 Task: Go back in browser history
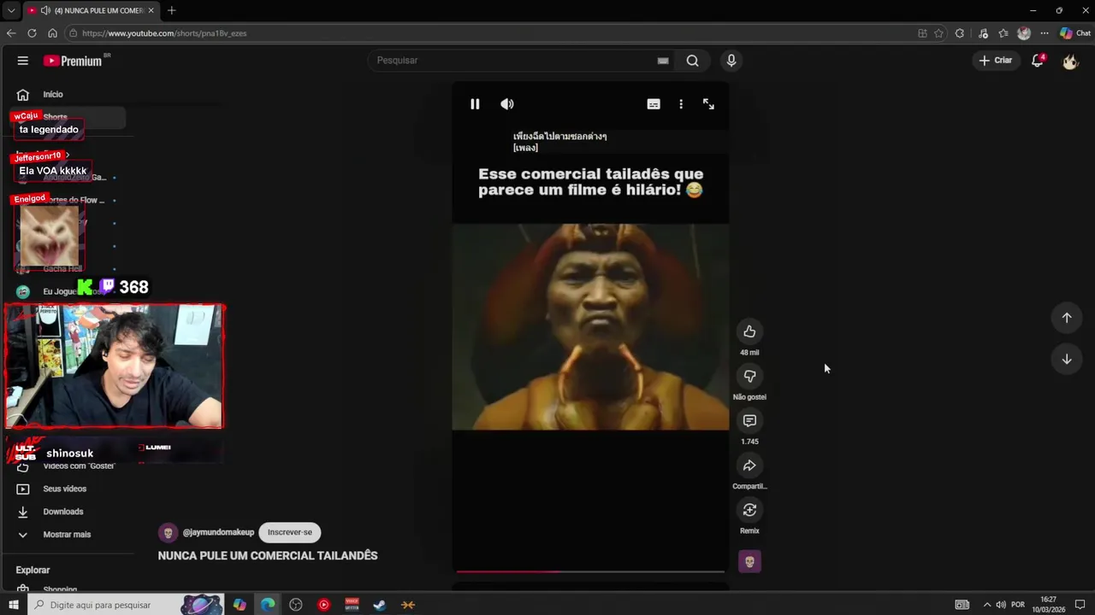point(11,33)
